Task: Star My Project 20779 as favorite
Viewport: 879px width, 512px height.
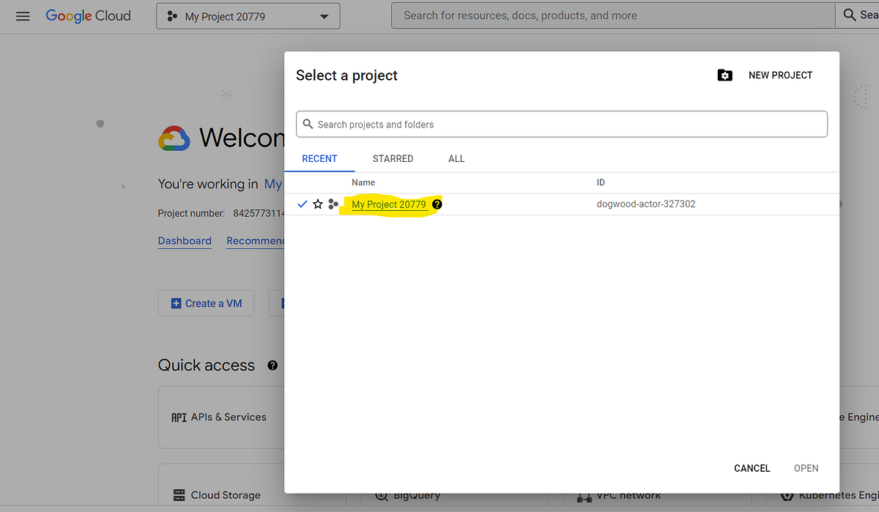Action: (318, 204)
